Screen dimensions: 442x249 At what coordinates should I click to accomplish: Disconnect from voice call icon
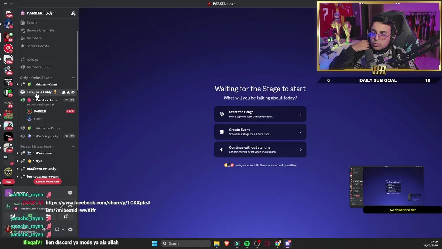[70, 206]
